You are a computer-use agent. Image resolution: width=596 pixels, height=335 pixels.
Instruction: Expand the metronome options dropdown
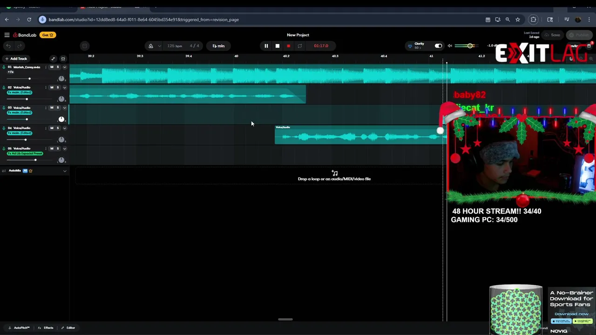[159, 46]
